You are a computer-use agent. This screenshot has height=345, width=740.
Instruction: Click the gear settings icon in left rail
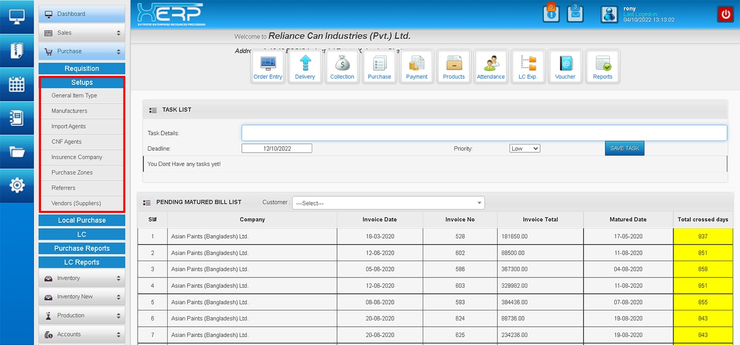tap(17, 185)
